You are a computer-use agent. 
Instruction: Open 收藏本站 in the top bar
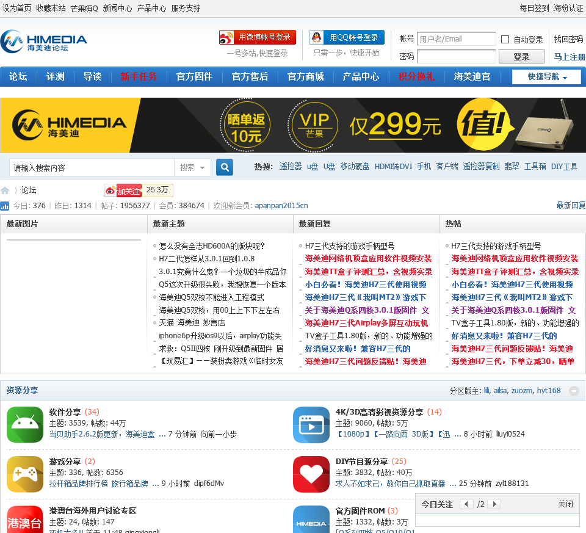(x=51, y=8)
